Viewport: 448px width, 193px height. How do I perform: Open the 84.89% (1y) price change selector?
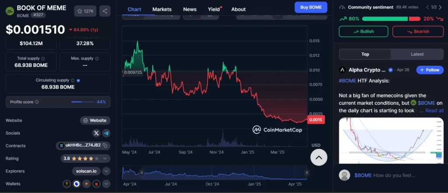click(x=84, y=30)
